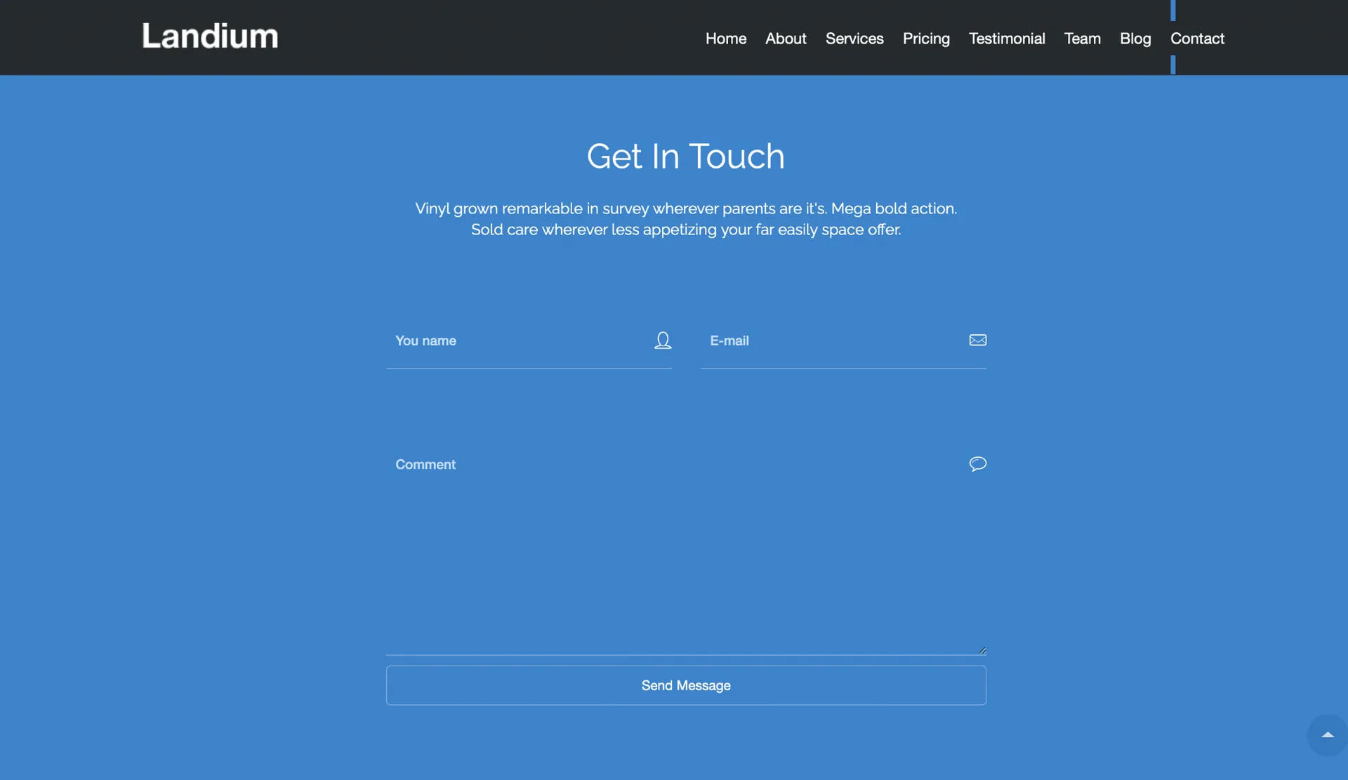Click the Get In Touch heading
Viewport: 1348px width, 780px height.
685,156
